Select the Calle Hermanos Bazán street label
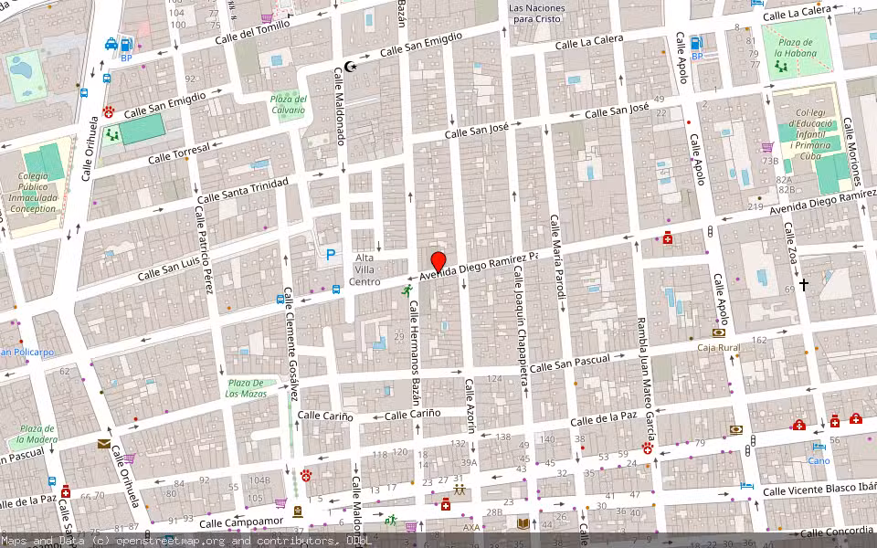The width and height of the screenshot is (877, 548). (415, 353)
